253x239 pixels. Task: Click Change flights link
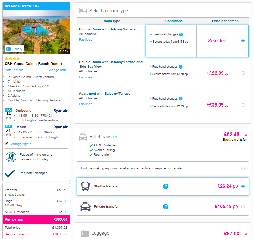tap(20, 144)
